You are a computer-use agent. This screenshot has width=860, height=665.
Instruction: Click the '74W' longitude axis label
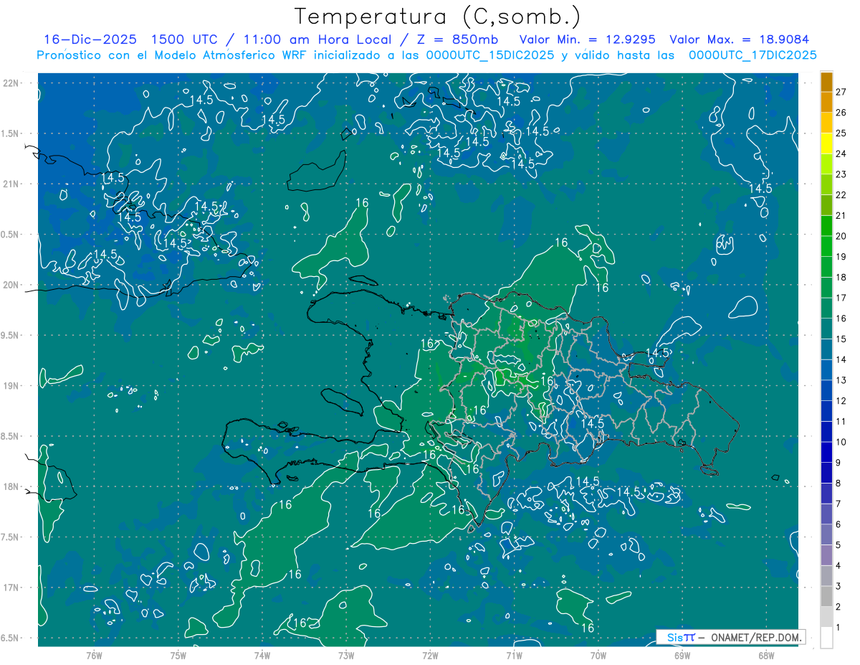coord(262,655)
